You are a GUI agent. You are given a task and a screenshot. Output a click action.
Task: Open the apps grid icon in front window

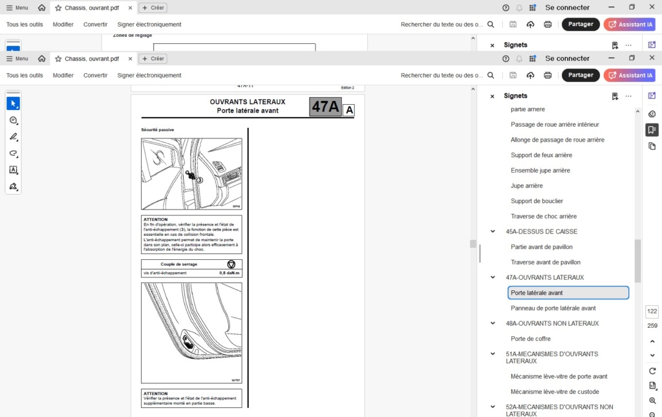coord(533,59)
